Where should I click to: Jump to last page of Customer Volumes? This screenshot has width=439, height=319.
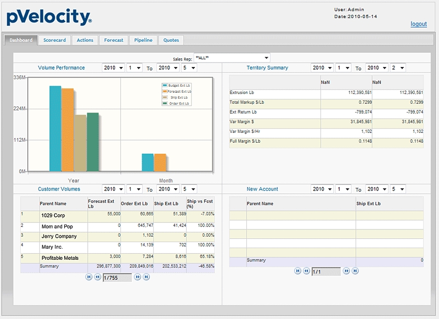pos(147,277)
